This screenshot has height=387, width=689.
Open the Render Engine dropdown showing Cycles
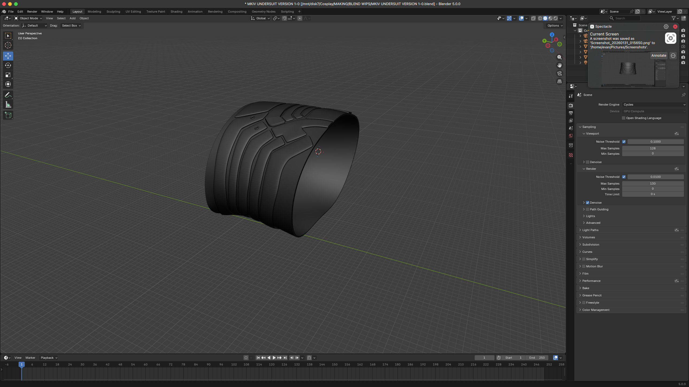(x=654, y=105)
